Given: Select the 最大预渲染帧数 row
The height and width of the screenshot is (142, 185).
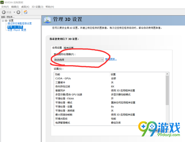Looking at the screenshot, I should coord(110,114).
